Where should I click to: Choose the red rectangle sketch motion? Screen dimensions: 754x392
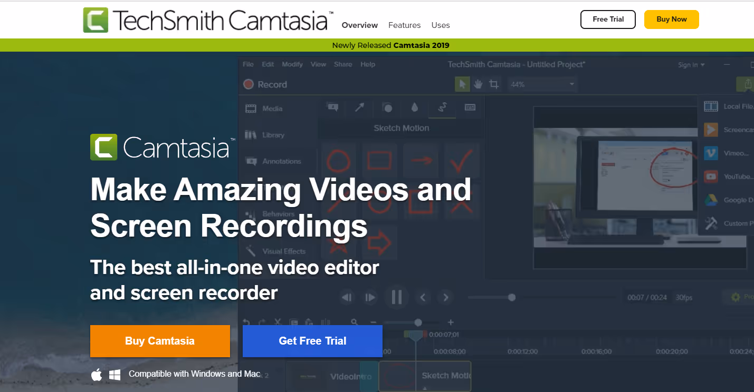379,161
